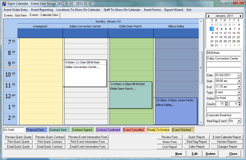246x160 pixels.
Task: Open the Red Flag Event dropdown
Action: click(x=239, y=121)
